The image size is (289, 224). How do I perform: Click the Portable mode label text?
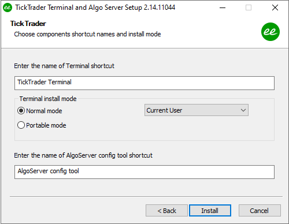click(46, 125)
